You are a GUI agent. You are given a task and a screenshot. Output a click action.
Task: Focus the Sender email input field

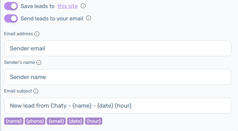coord(118,48)
